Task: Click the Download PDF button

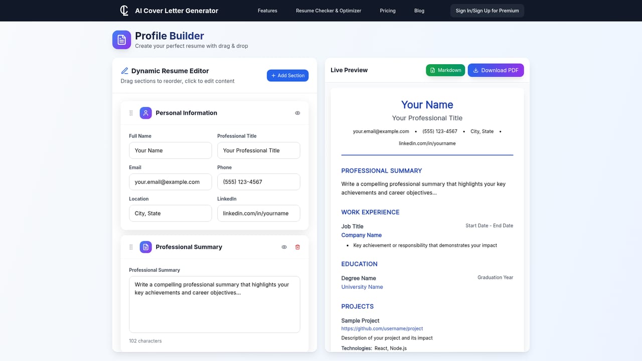Action: [x=496, y=70]
